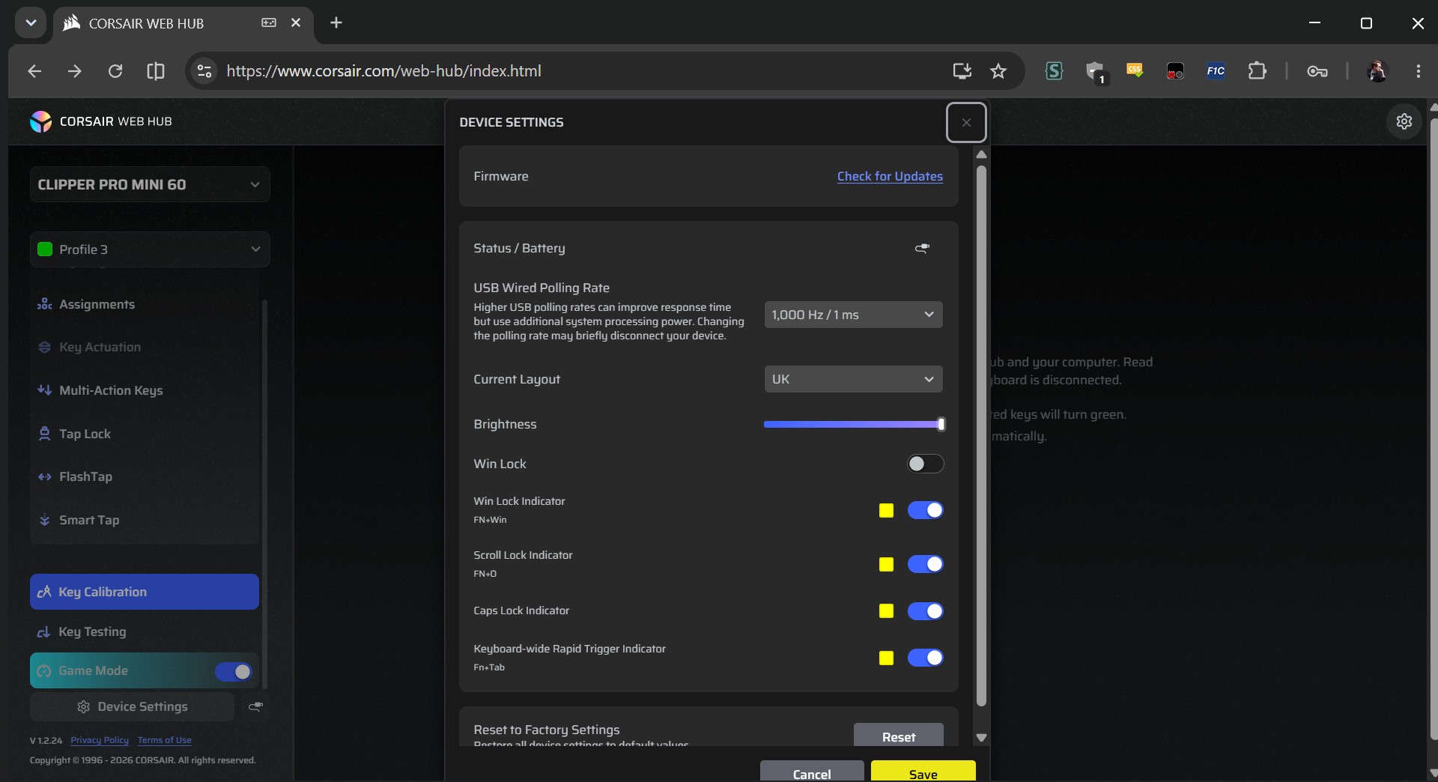Toggle the Caps Lock Indicator switch
1438x782 pixels.
click(x=925, y=611)
